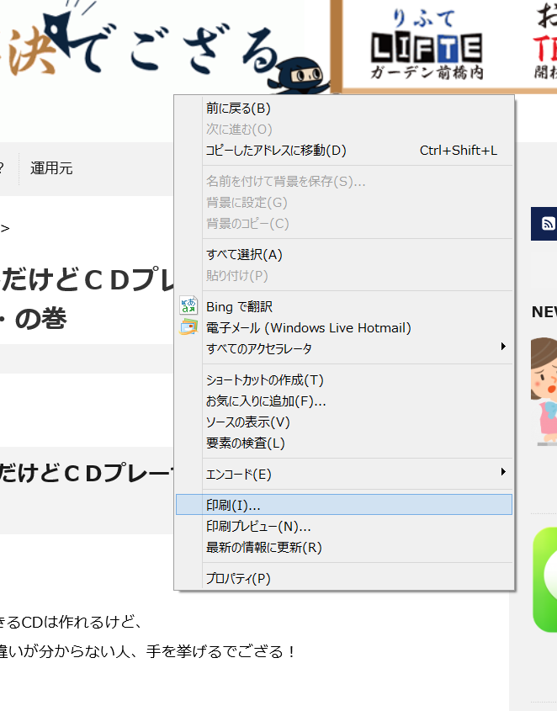Expand arrow beside エンコード(E)

pos(503,471)
